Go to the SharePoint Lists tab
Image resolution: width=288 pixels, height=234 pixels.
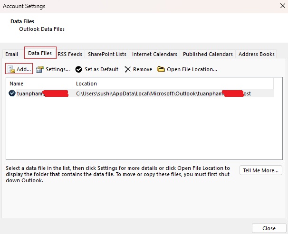pyautogui.click(x=107, y=54)
